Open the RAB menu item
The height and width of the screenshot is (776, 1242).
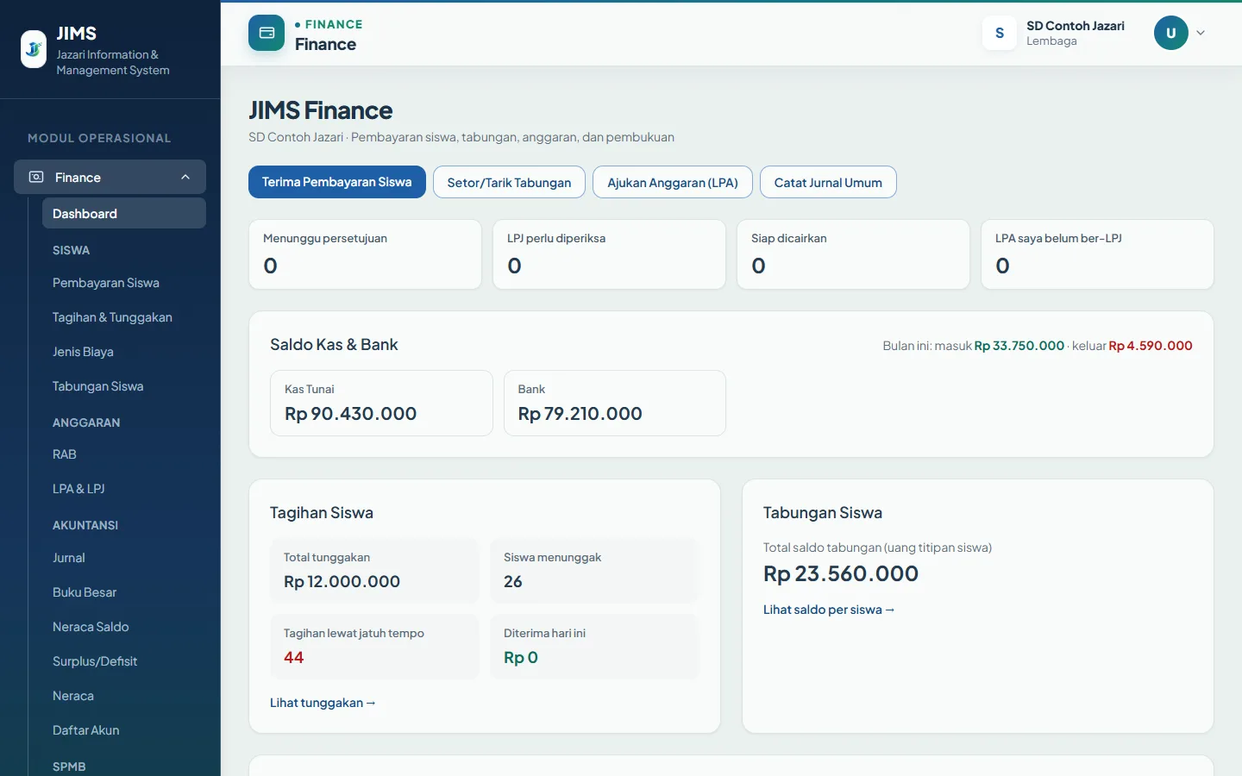point(124,454)
